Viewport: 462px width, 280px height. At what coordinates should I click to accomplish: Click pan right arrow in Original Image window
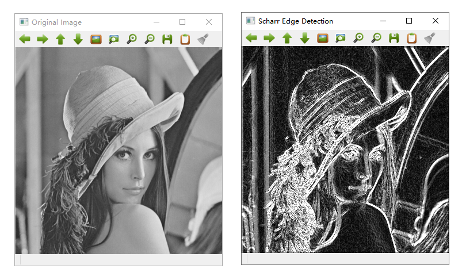[43, 39]
